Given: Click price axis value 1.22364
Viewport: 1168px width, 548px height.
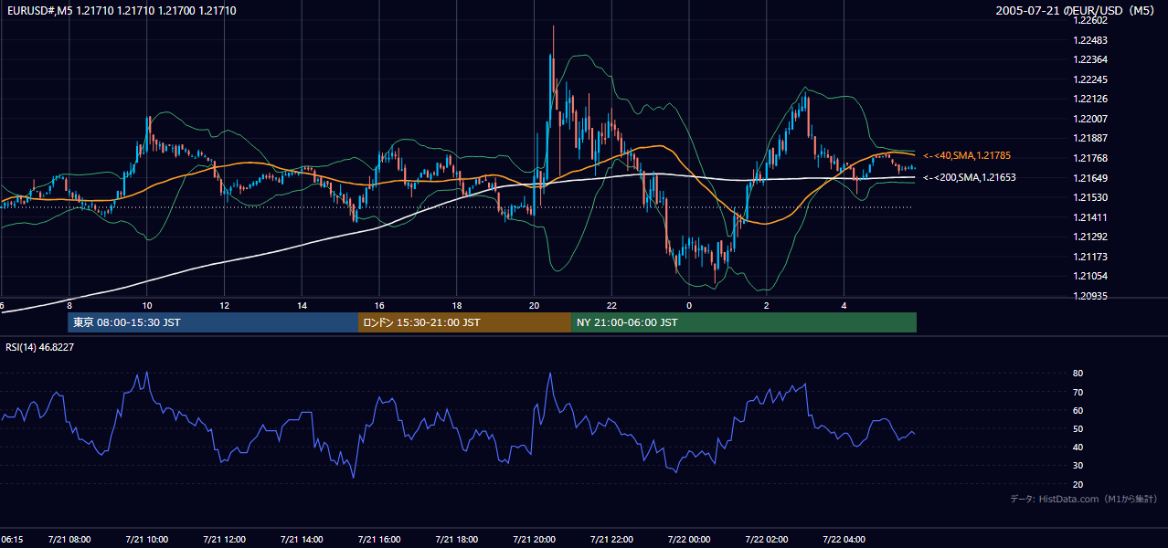Looking at the screenshot, I should pyautogui.click(x=1089, y=59).
